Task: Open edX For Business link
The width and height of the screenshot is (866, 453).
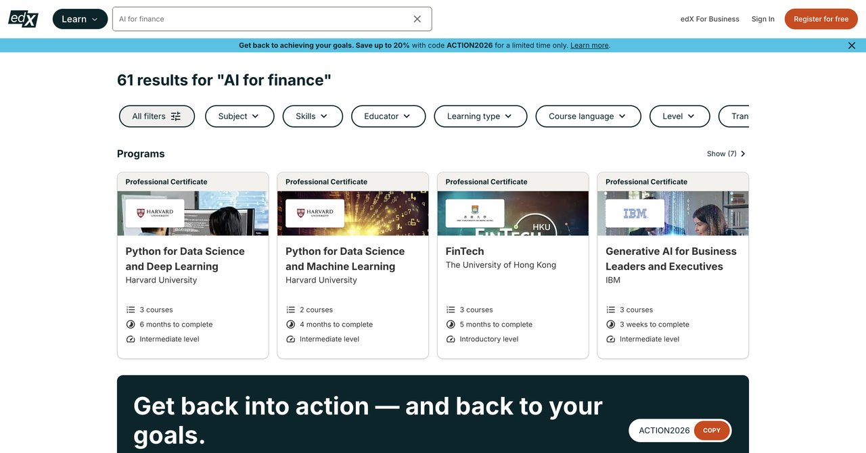Action: coord(710,19)
